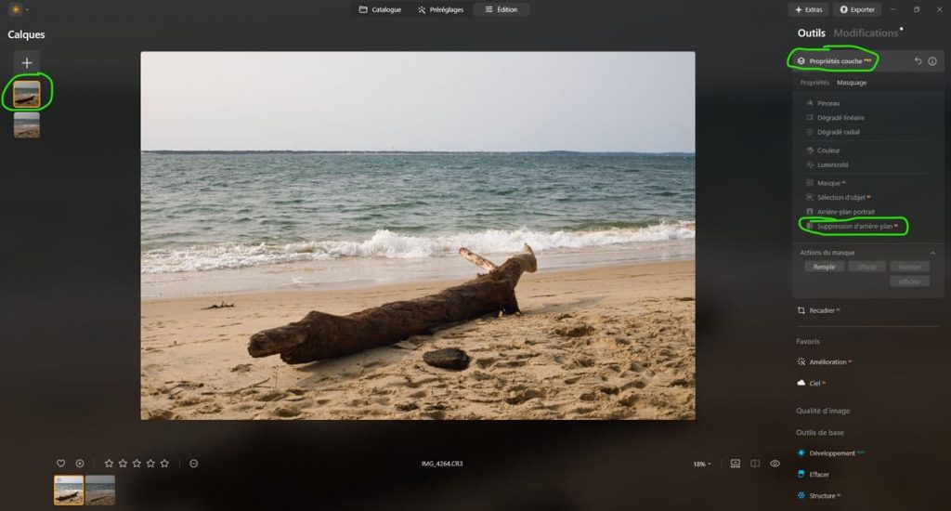This screenshot has width=951, height=511.
Task: Toggle before/after split compare view
Action: pyautogui.click(x=755, y=464)
